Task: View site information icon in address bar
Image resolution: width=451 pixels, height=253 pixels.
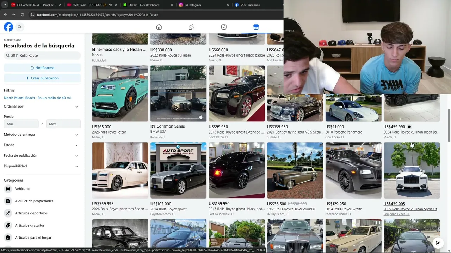Action: point(32,15)
